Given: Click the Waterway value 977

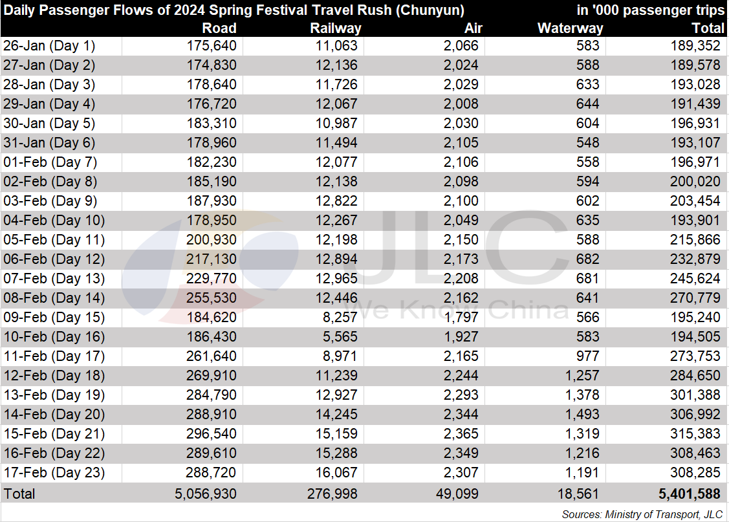Looking at the screenshot, I should click(x=587, y=356).
